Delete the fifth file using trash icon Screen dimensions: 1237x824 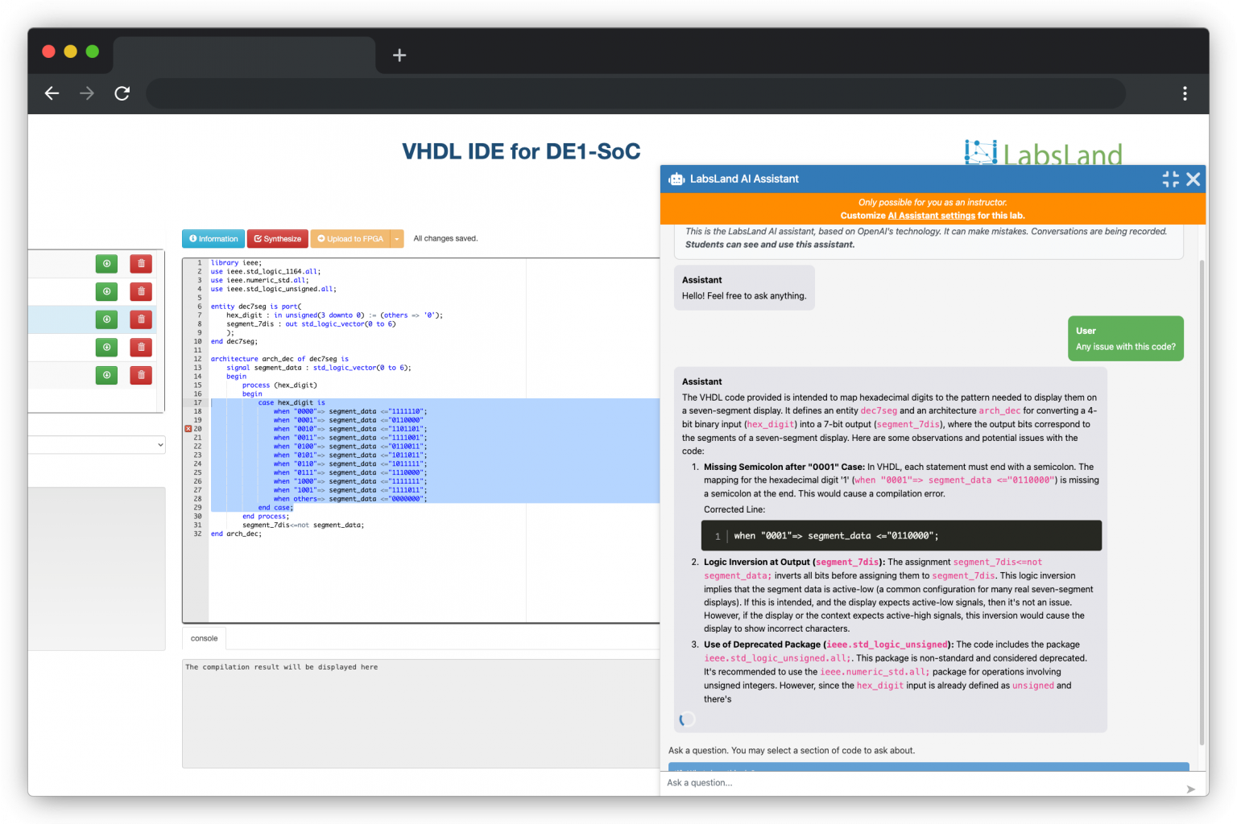(x=141, y=375)
